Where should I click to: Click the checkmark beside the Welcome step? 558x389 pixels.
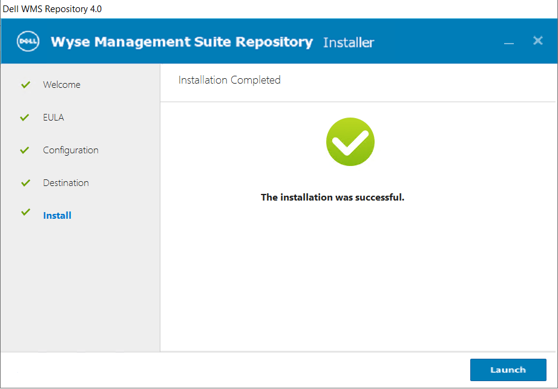point(25,85)
